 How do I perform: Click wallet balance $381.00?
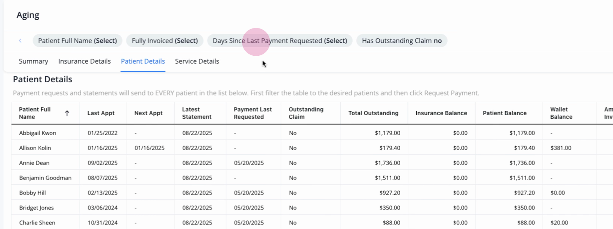click(x=561, y=148)
